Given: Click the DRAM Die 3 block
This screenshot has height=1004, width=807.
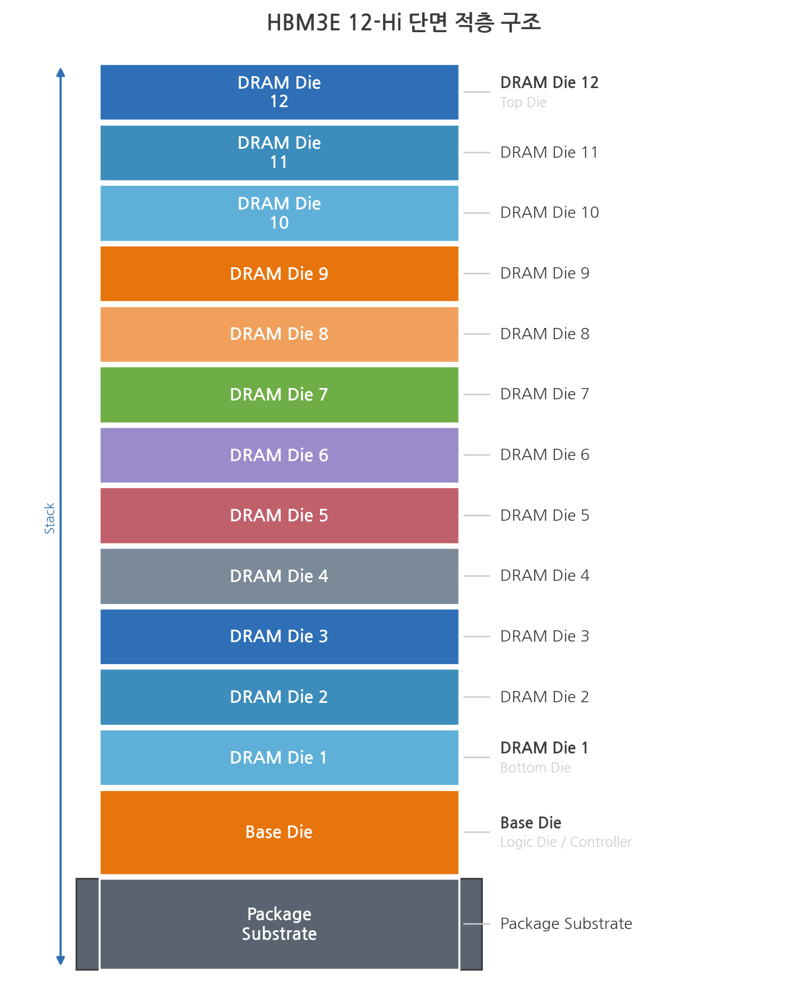Looking at the screenshot, I should tap(279, 636).
